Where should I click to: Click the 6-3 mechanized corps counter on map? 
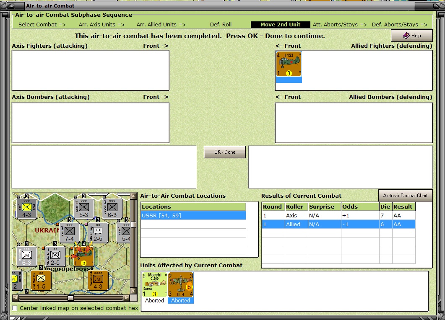point(27,256)
